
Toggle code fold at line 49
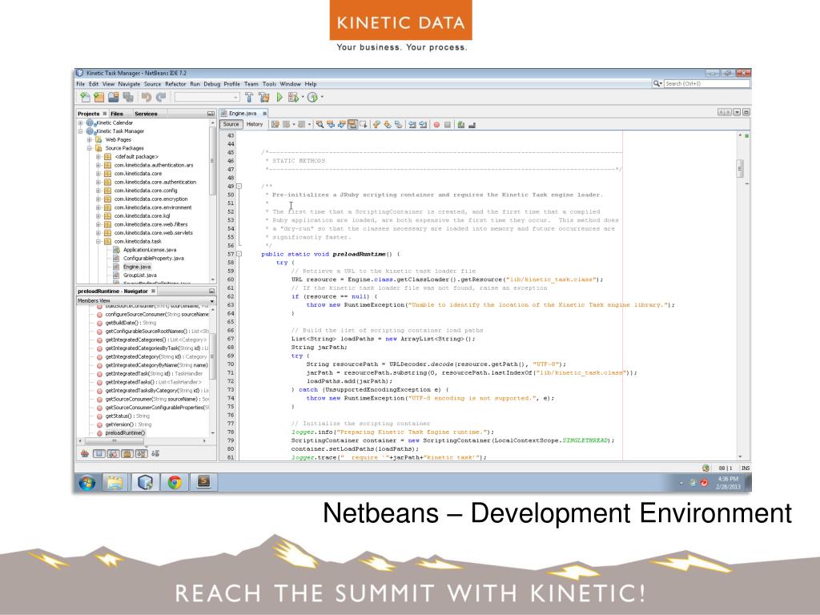[239, 186]
